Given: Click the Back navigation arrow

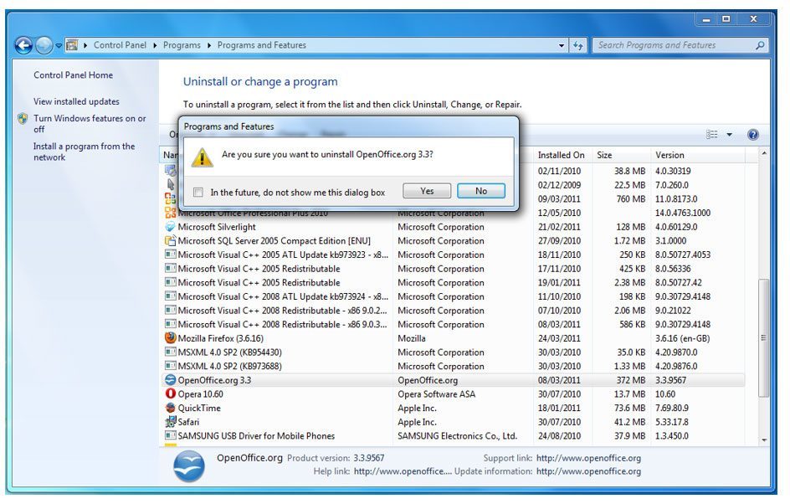Looking at the screenshot, I should point(23,45).
